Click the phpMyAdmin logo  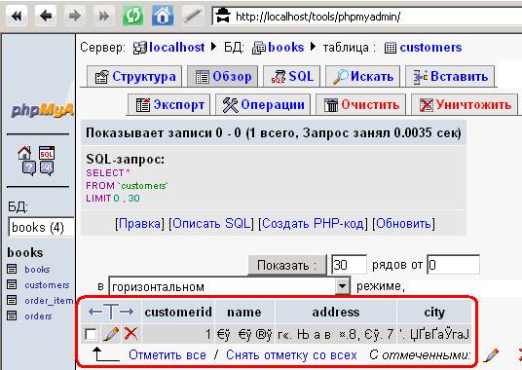pyautogui.click(x=42, y=109)
